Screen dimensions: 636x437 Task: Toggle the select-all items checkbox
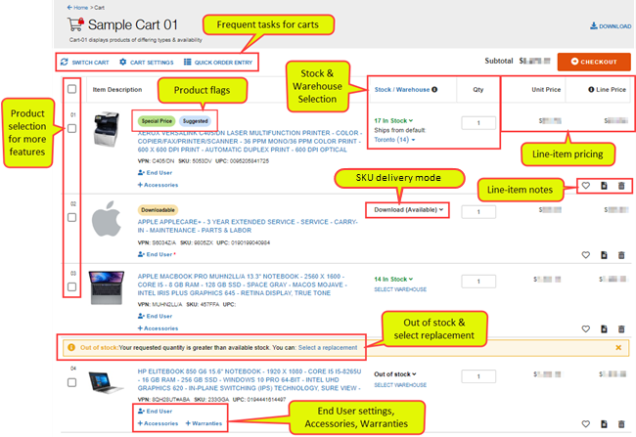(x=71, y=89)
